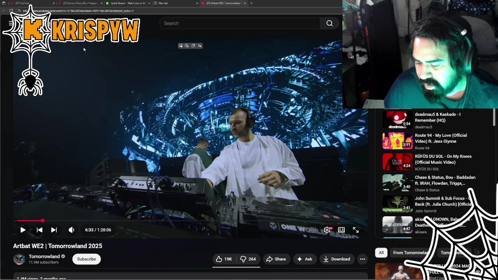Switch to the first YouTube browser tab
The width and height of the screenshot is (498, 280).
32,3
